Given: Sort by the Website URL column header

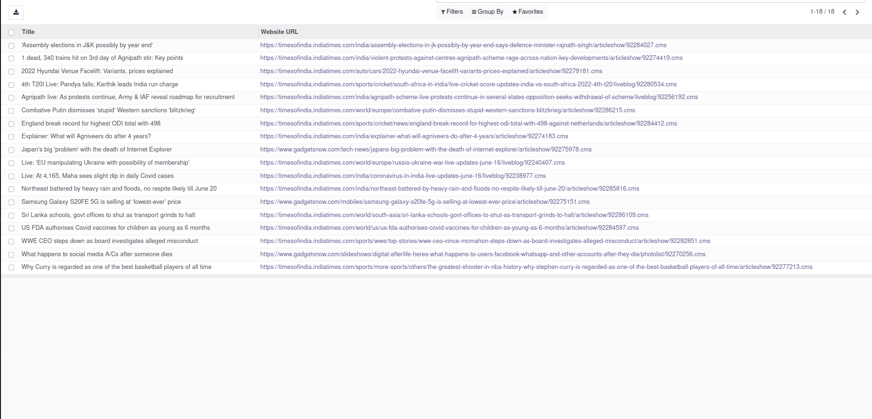Looking at the screenshot, I should pos(279,32).
